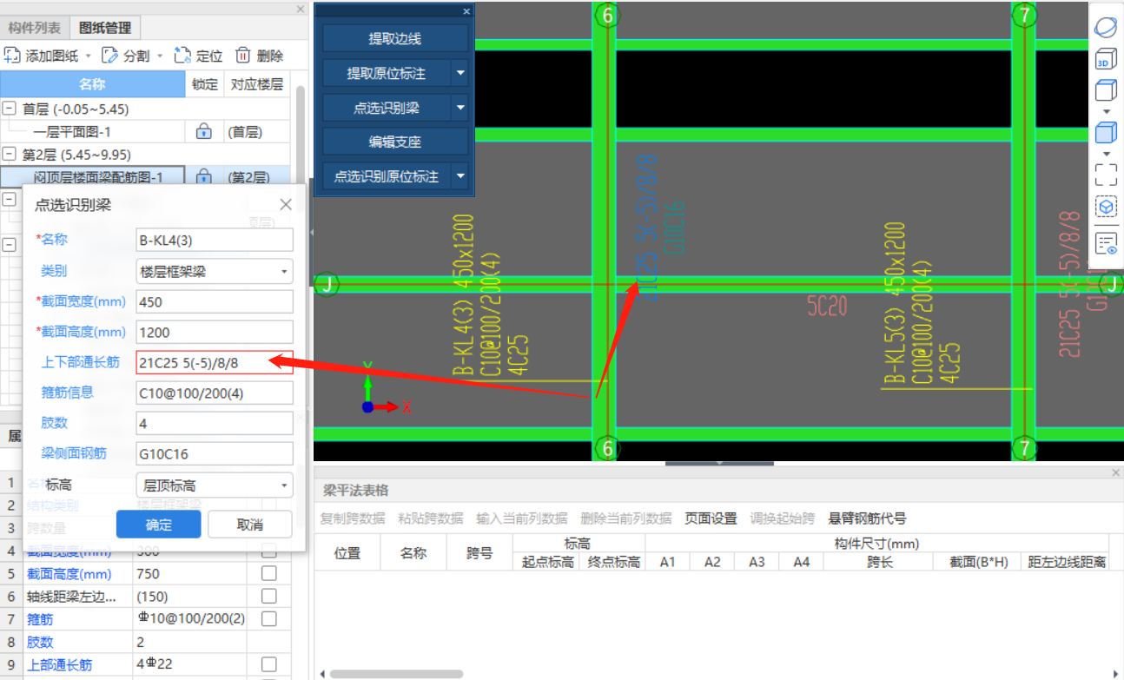Image resolution: width=1124 pixels, height=680 pixels.
Task: Open the 分割 dropdown arrow
Action: click(160, 56)
